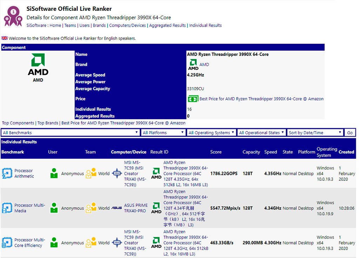Open the Processor Multi-Media benchmark link
Viewport: 359px width, 258px height.
click(x=29, y=208)
